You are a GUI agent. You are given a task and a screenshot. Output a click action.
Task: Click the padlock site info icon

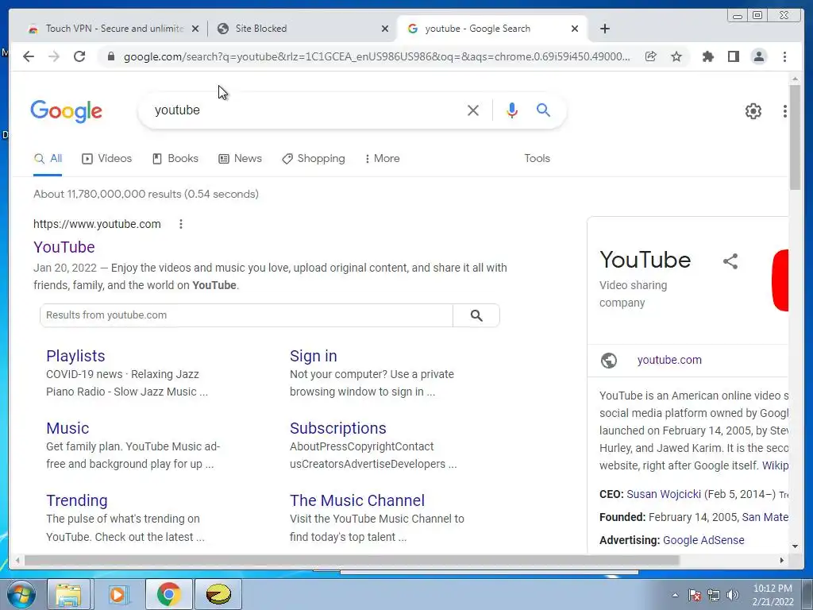tap(110, 56)
